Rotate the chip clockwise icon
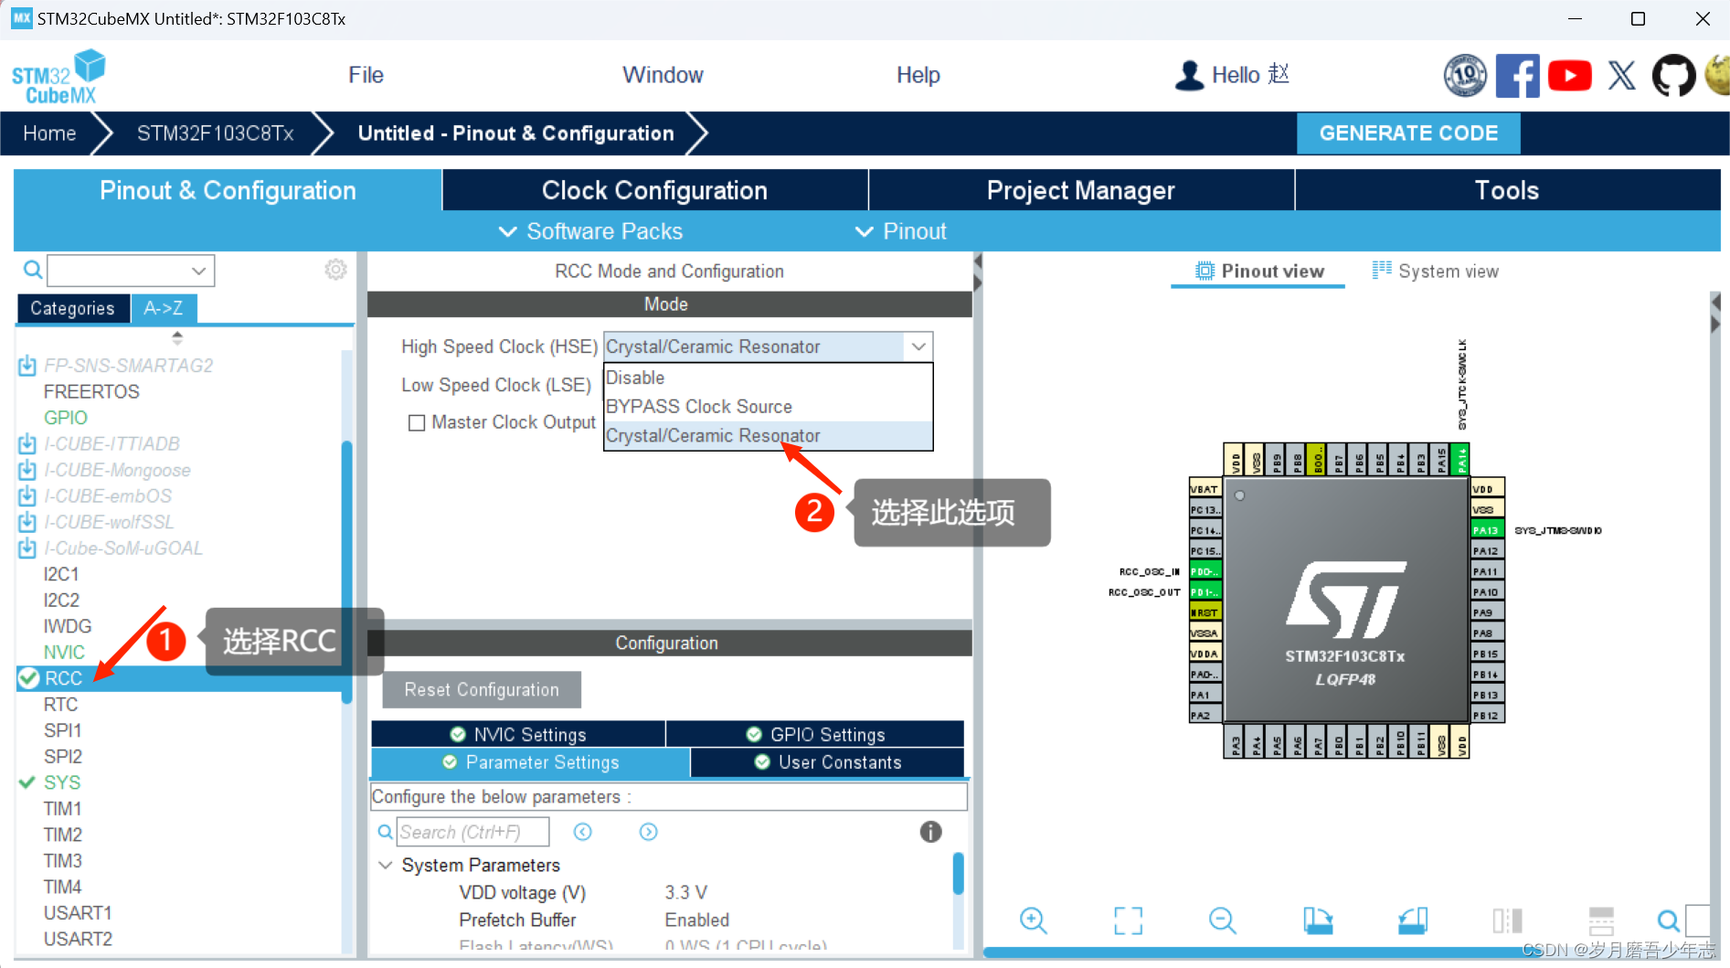The height and width of the screenshot is (968, 1730). click(1317, 920)
